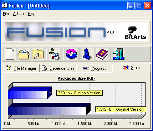Select the Stats tab

tap(131, 68)
